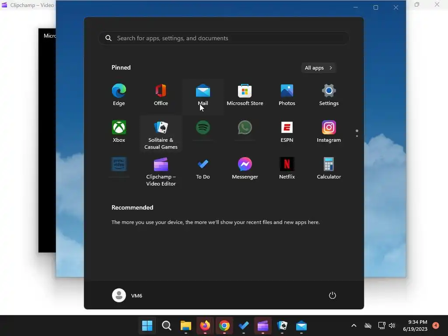The height and width of the screenshot is (336, 448).
Task: Launch the Photos app
Action: coord(287,95)
